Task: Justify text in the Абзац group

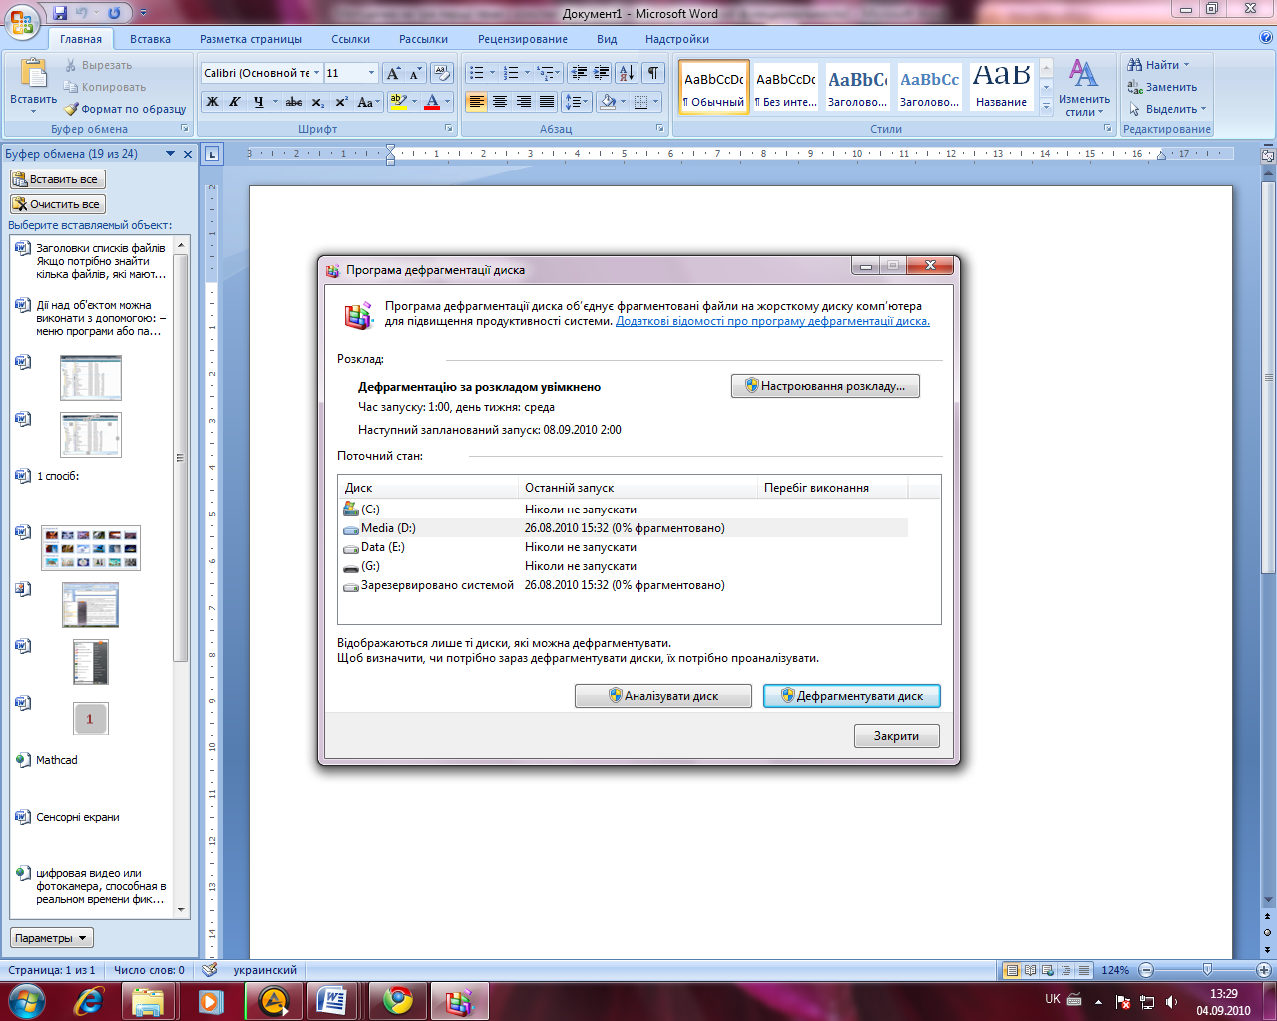Action: [x=547, y=102]
